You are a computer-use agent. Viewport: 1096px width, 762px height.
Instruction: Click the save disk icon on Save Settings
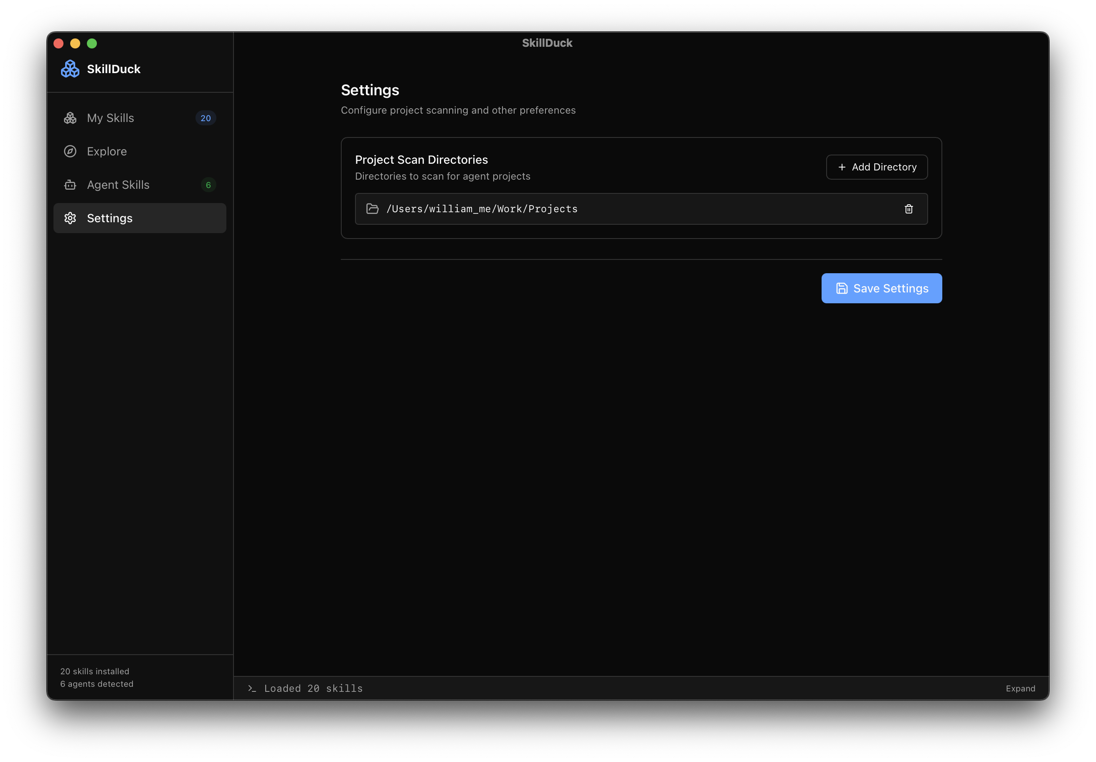coord(842,288)
